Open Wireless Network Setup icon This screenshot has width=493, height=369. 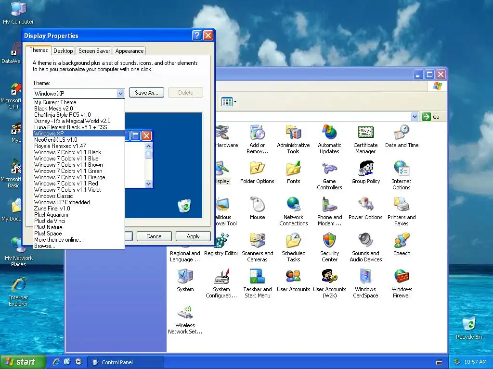pos(185,313)
